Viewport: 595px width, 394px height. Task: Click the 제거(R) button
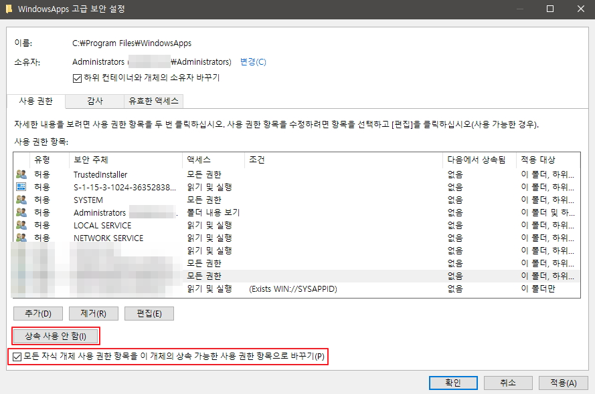pos(93,313)
